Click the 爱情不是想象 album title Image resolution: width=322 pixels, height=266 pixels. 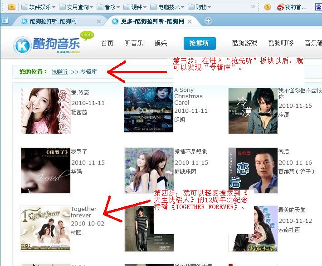[x=190, y=152]
